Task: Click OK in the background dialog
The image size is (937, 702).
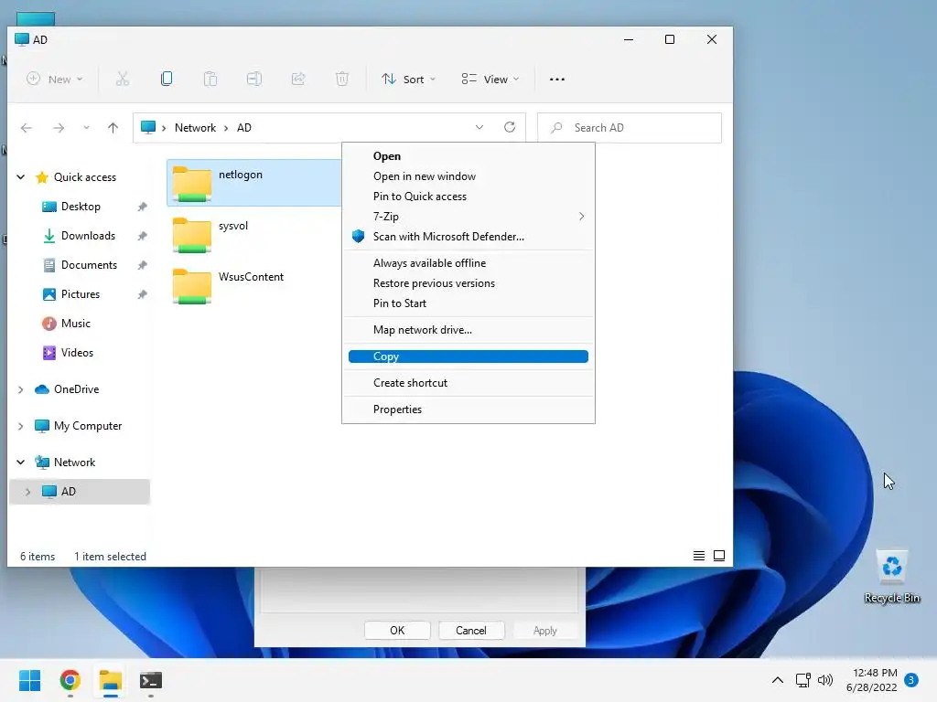Action: 397,631
